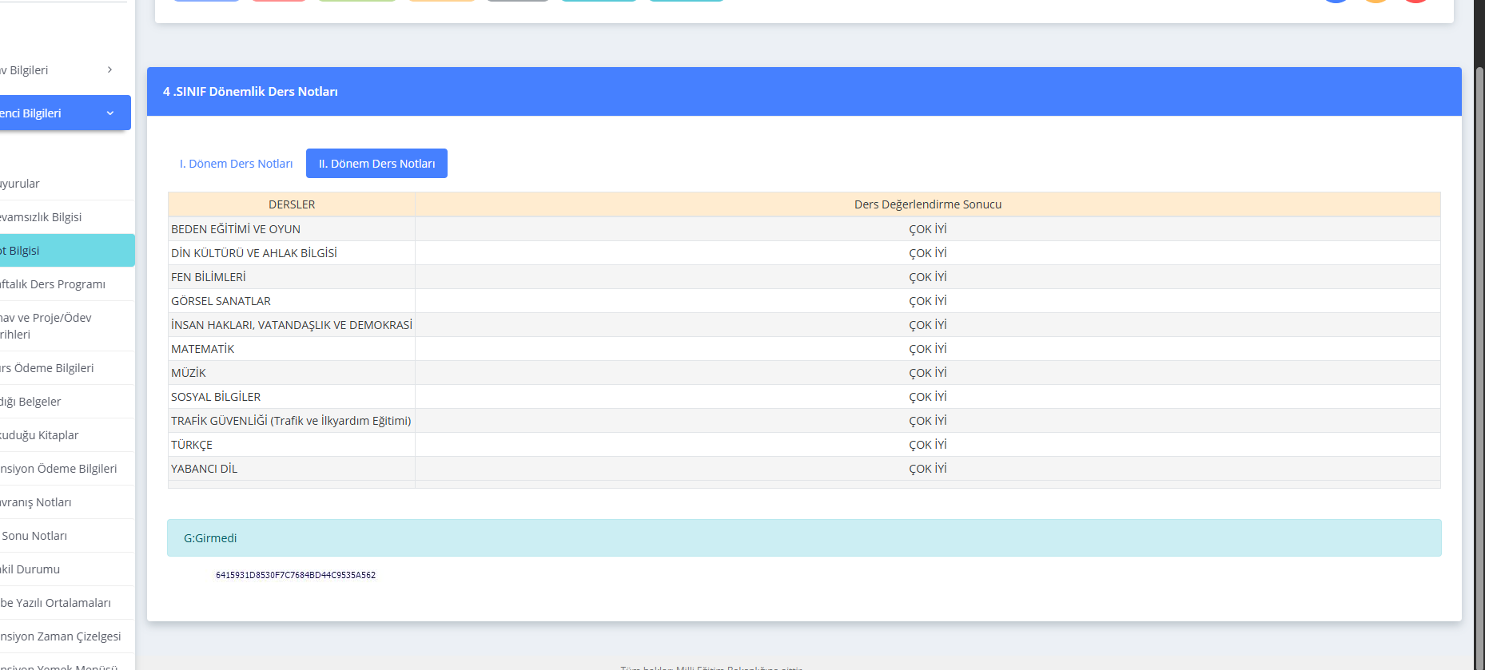Open Nakil Durumu sidebar item
This screenshot has height=670, width=1485.
coord(30,569)
